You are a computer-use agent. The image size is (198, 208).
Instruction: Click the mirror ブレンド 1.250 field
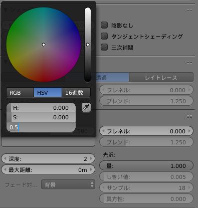(x=146, y=142)
